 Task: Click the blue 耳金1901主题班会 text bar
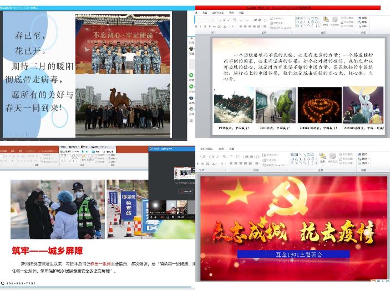pyautogui.click(x=293, y=254)
